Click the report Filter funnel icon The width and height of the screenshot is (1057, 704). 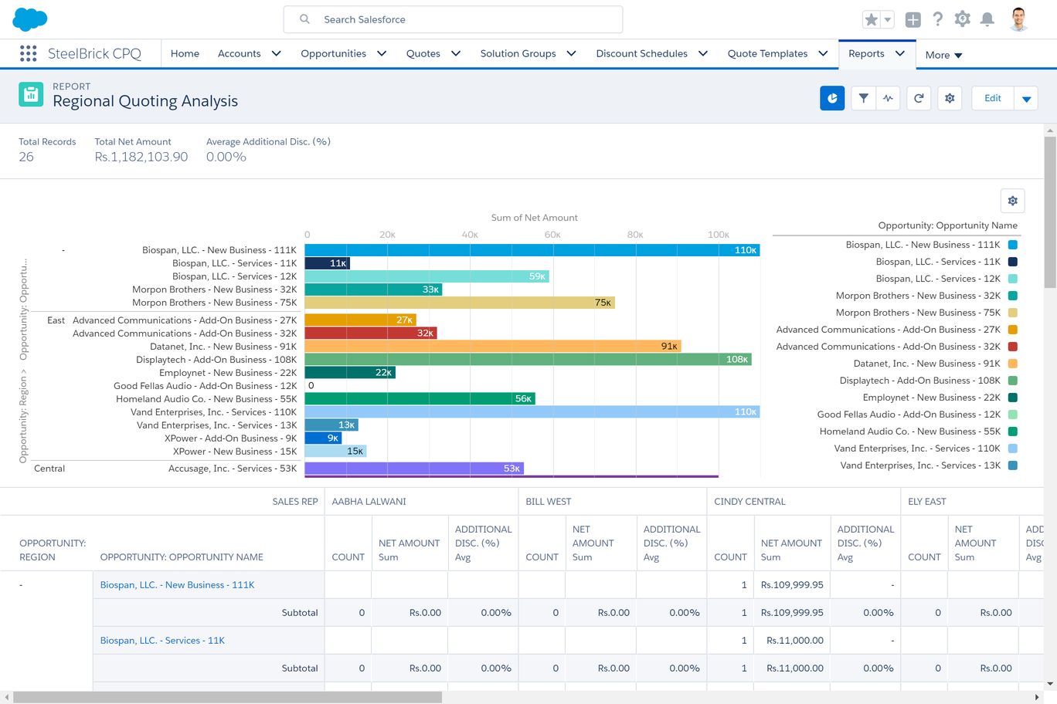pos(863,98)
